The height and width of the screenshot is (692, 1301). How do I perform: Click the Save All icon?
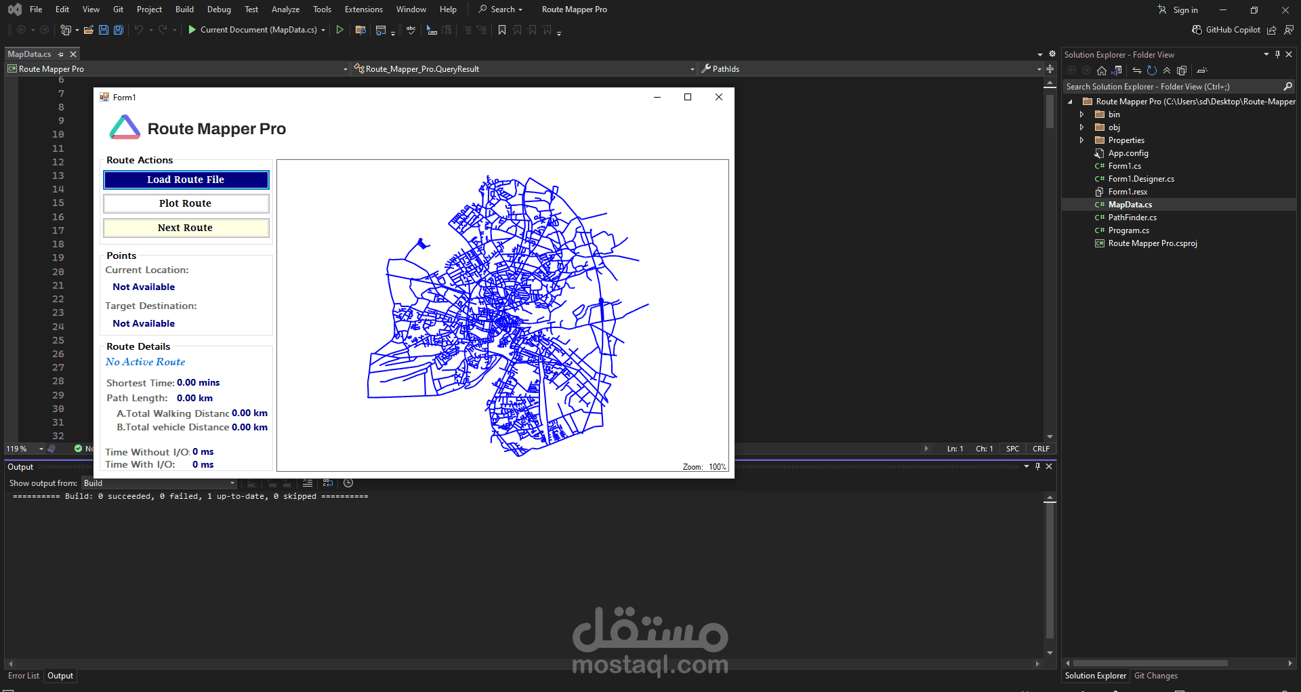pyautogui.click(x=119, y=30)
